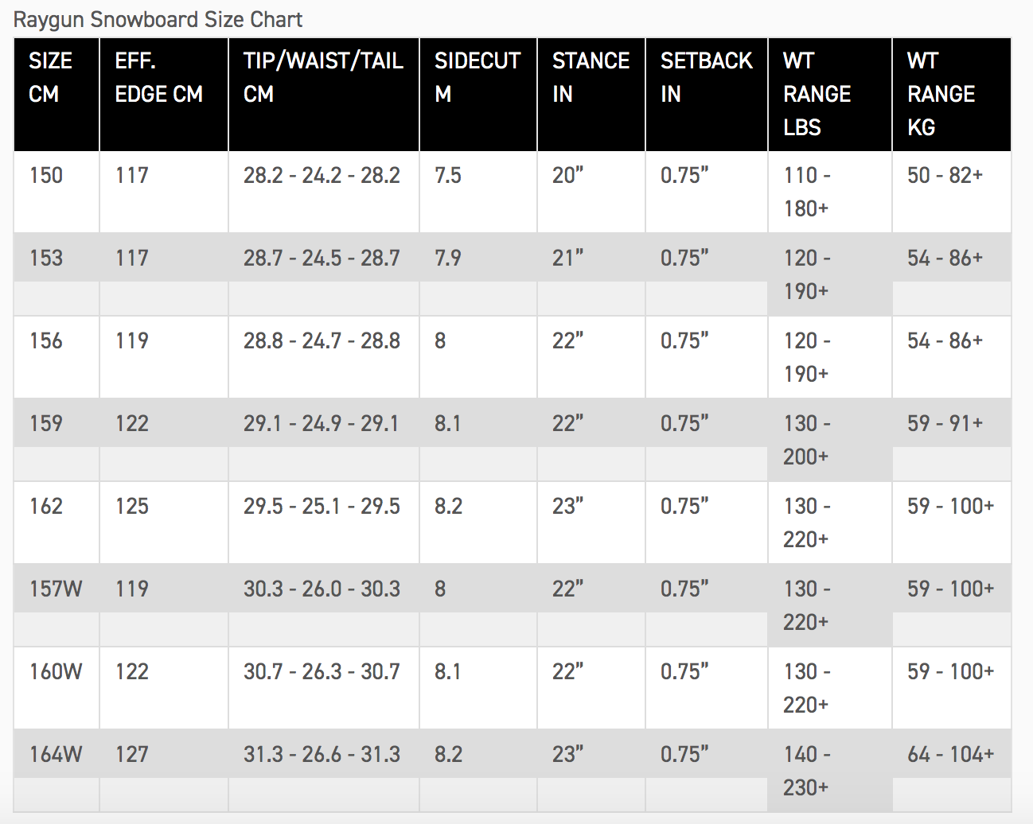Image resolution: width=1033 pixels, height=824 pixels.
Task: Select the TIP/WAIST/TAIL CM column header
Action: [x=322, y=77]
